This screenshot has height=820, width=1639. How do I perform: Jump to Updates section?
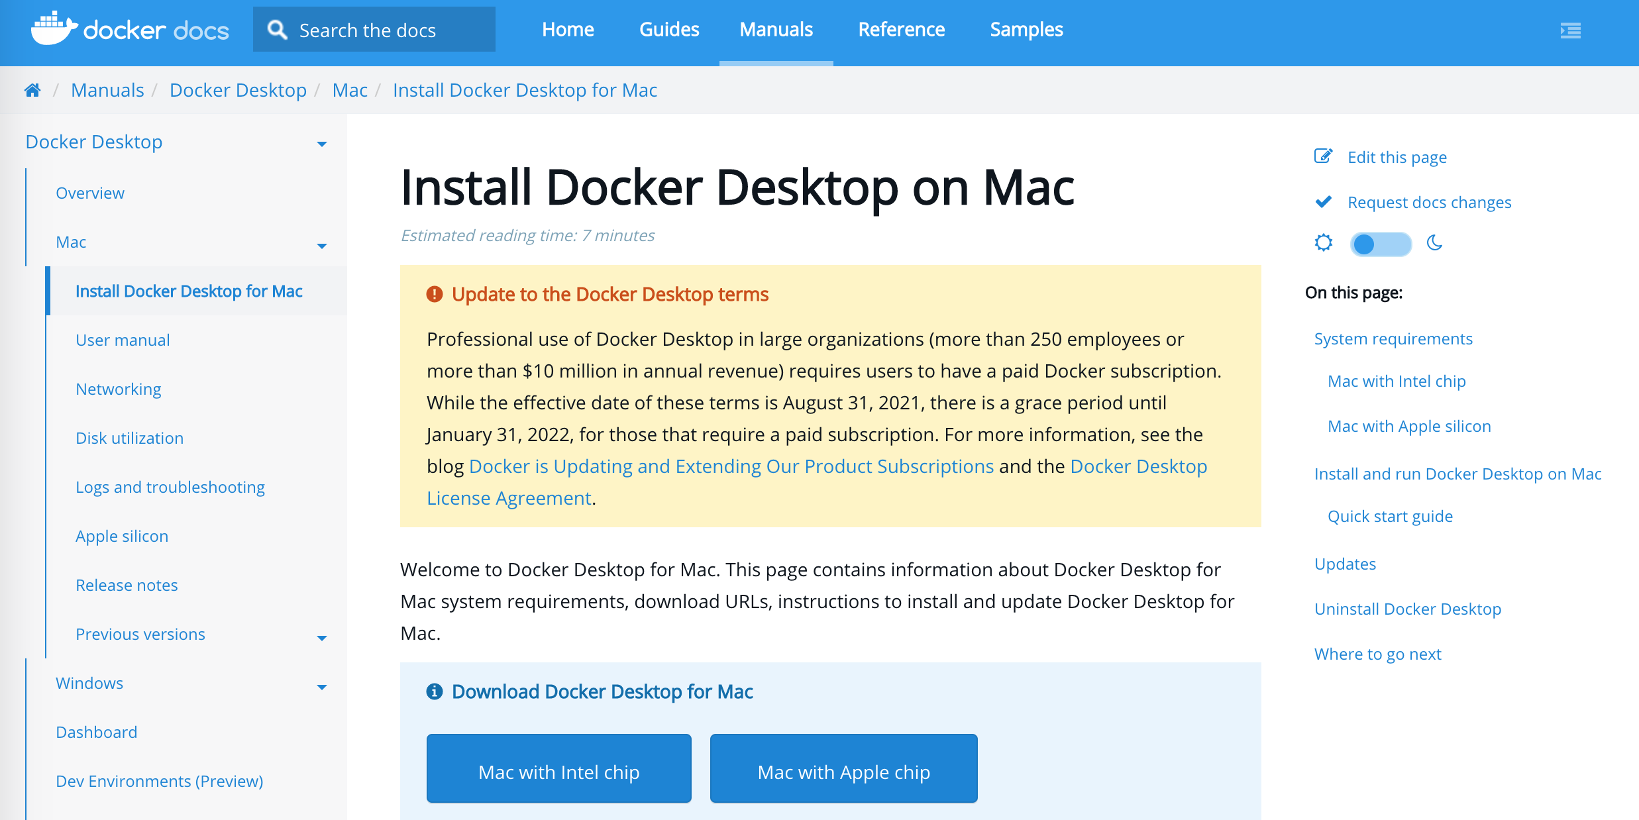point(1345,564)
